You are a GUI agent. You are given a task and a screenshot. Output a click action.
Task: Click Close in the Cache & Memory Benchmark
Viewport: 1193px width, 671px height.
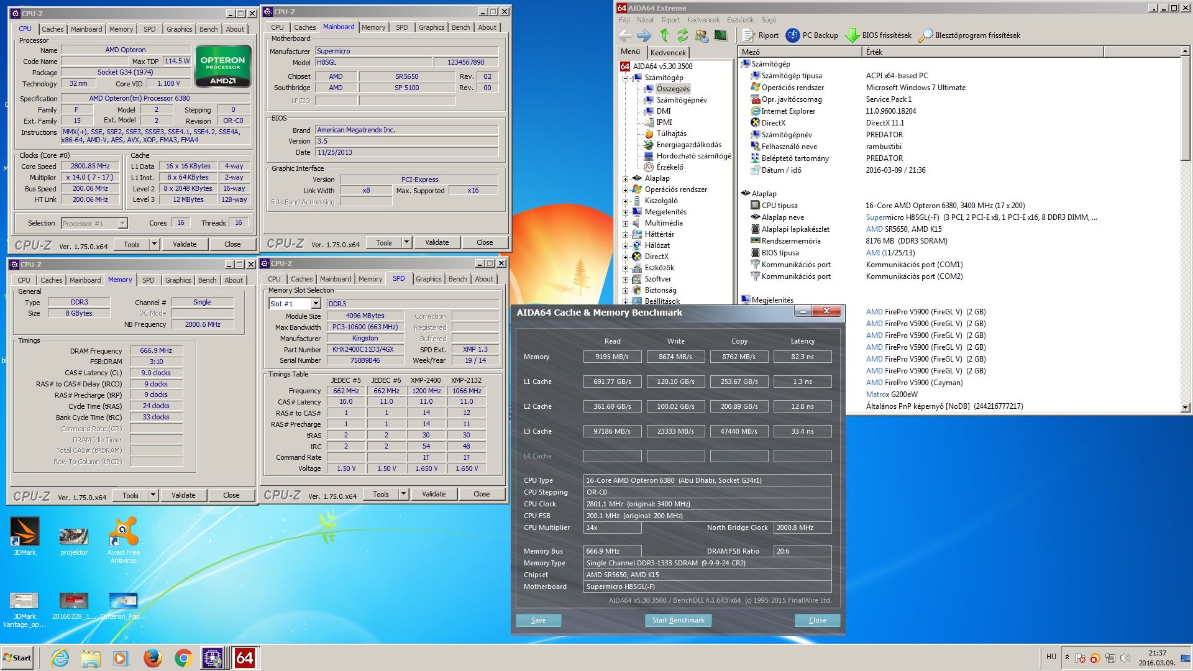click(x=817, y=620)
